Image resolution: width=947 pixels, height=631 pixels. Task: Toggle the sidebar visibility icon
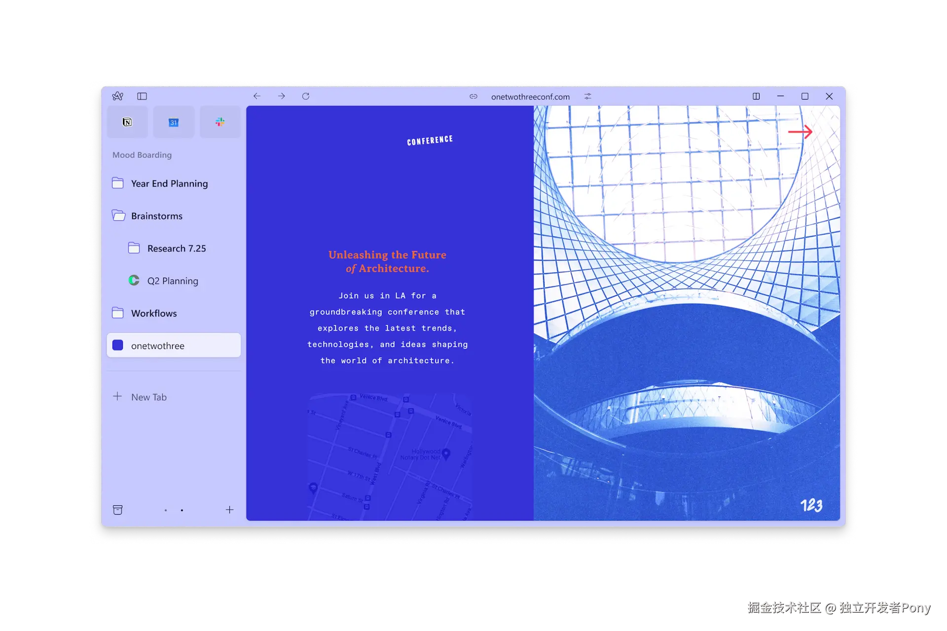point(142,96)
